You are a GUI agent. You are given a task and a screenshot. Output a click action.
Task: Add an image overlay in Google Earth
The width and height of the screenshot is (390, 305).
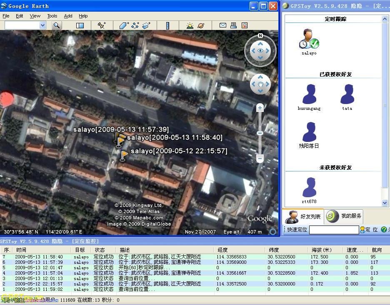[x=146, y=25]
